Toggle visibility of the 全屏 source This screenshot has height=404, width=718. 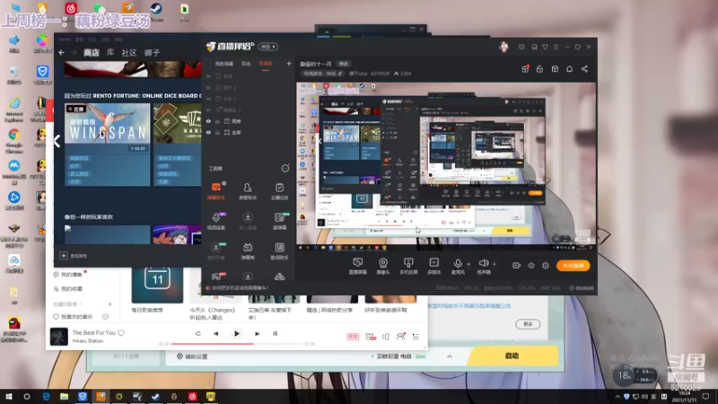(208, 132)
